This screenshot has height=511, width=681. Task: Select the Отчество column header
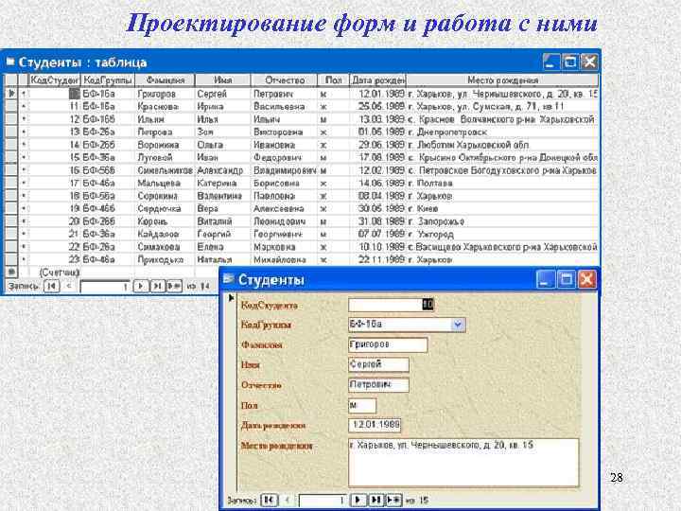[x=285, y=79]
